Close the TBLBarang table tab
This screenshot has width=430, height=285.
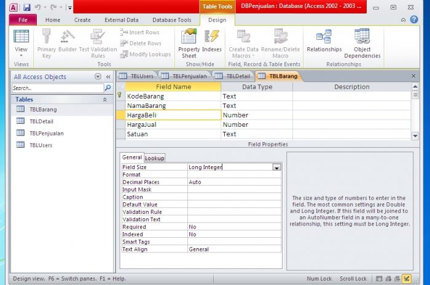tap(413, 76)
